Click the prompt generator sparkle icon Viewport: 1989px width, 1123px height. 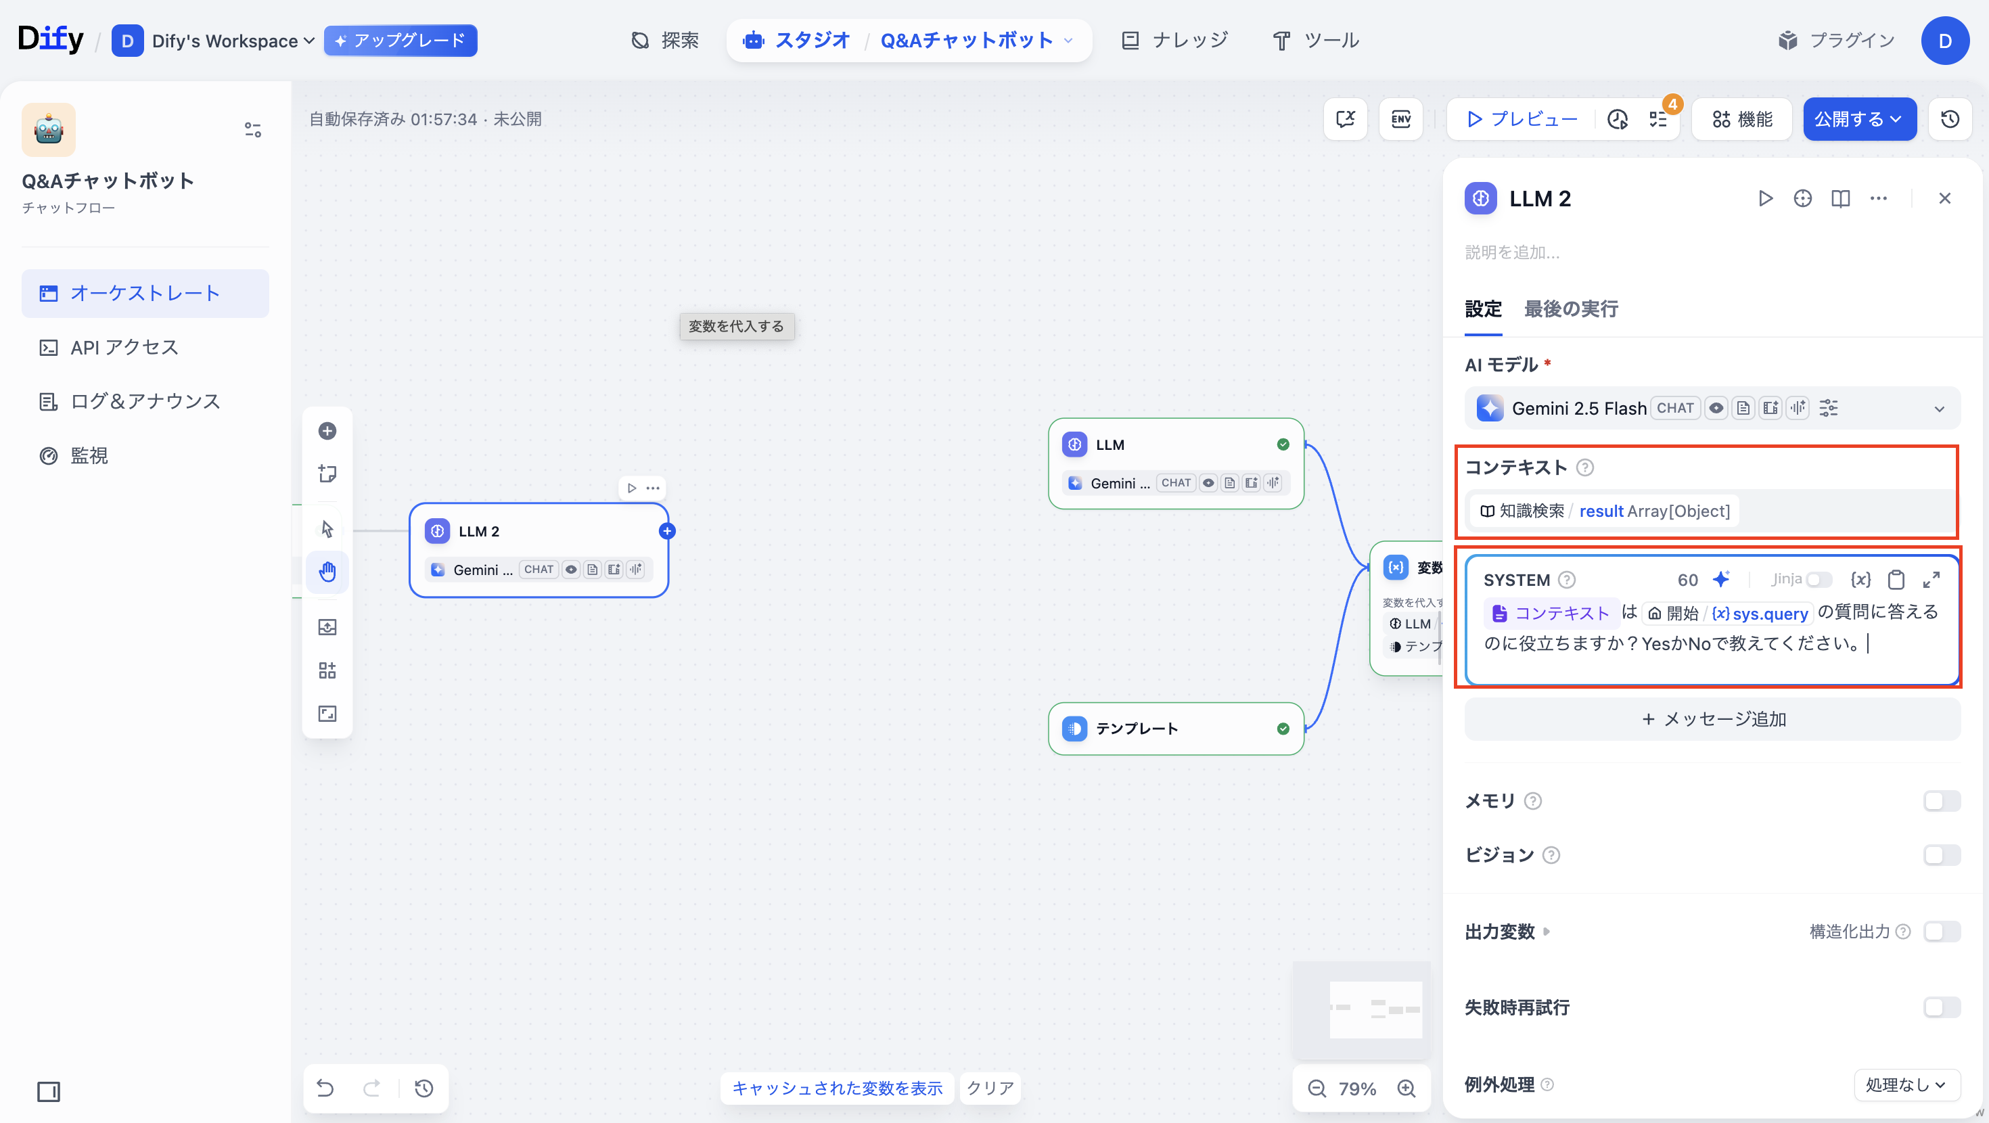point(1721,579)
